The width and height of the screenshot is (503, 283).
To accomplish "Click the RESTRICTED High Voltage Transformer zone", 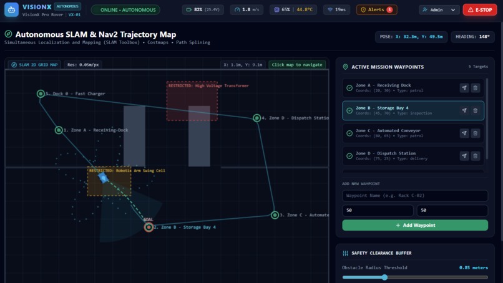I will tap(192, 101).
